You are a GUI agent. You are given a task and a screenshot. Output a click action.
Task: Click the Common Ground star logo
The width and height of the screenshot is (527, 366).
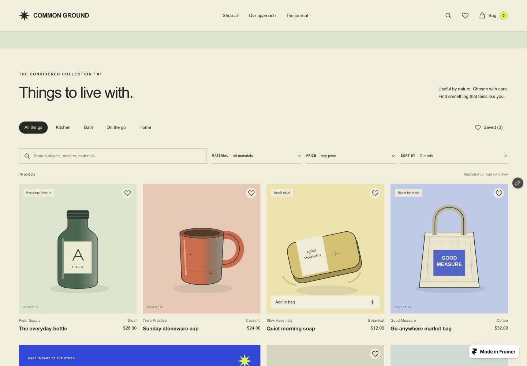24,15
